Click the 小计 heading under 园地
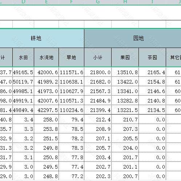181x181 pixels. click(98, 57)
